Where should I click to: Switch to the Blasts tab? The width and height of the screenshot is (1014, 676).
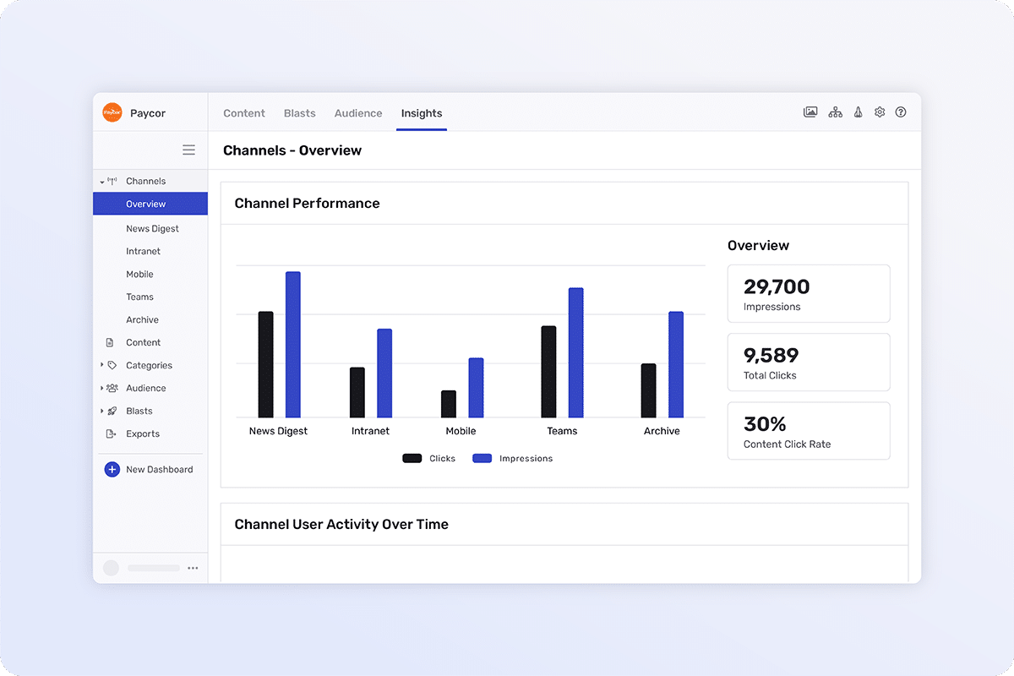[300, 113]
